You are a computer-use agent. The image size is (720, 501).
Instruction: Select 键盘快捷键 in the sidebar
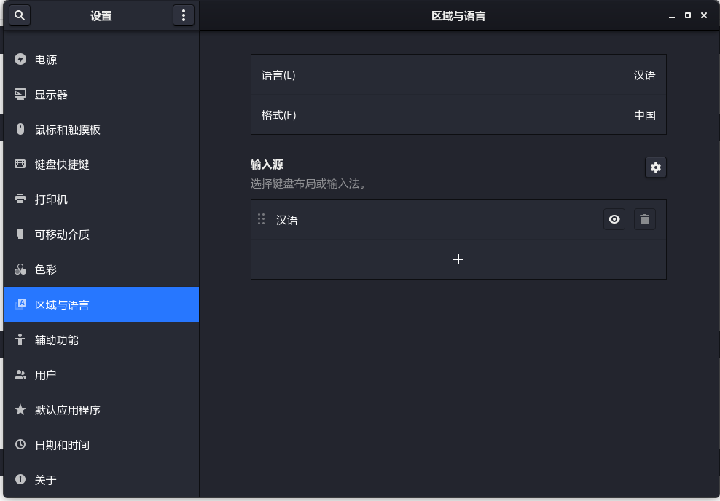pos(101,165)
